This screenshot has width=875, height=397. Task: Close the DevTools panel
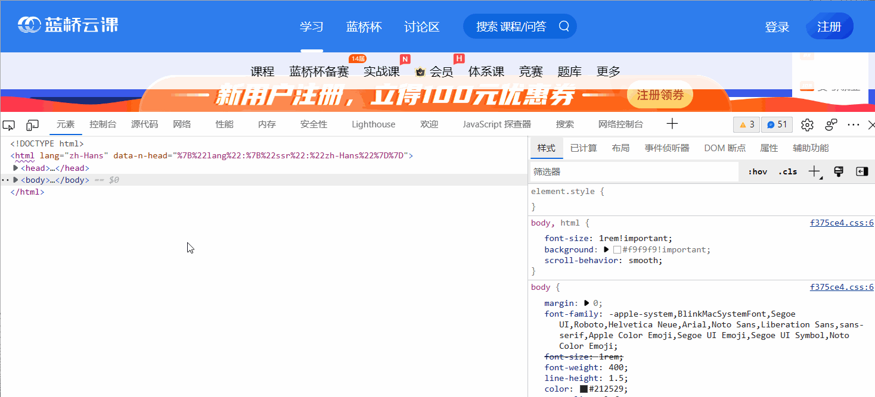click(871, 125)
